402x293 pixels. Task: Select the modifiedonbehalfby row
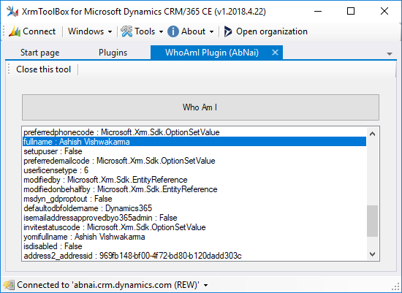pos(194,189)
